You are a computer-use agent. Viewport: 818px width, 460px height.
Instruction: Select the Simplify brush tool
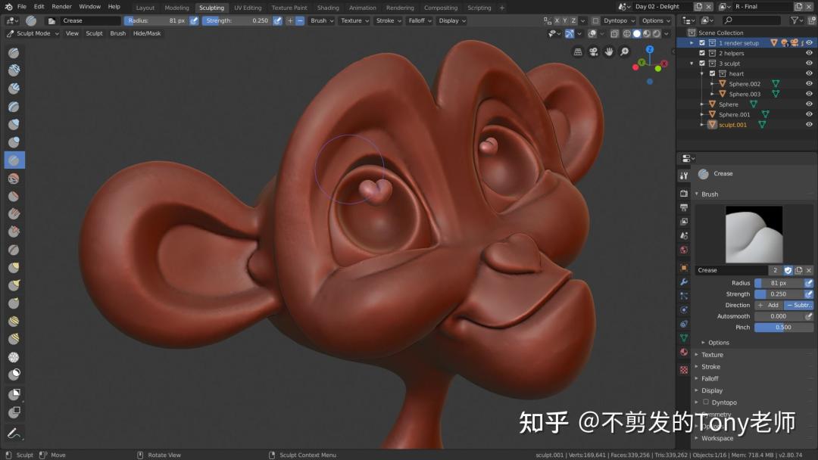click(14, 357)
